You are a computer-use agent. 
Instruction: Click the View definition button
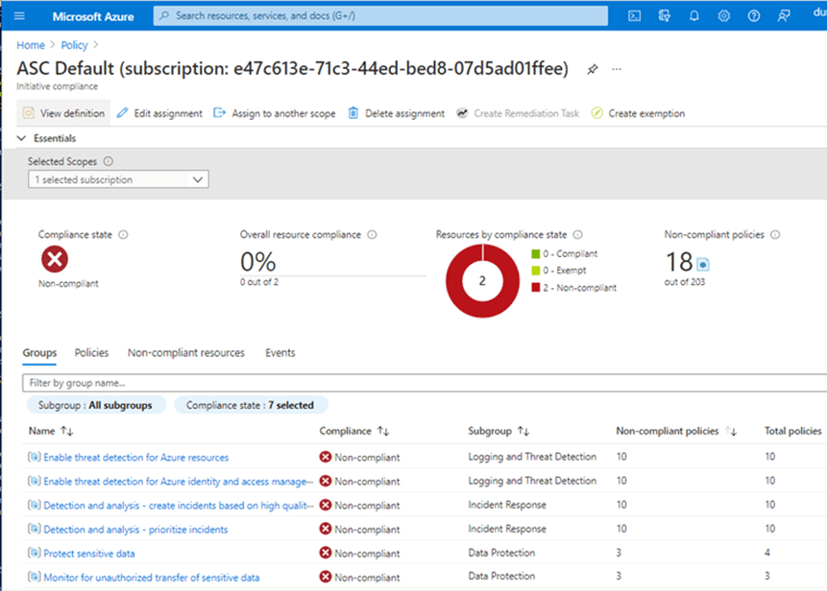[63, 113]
